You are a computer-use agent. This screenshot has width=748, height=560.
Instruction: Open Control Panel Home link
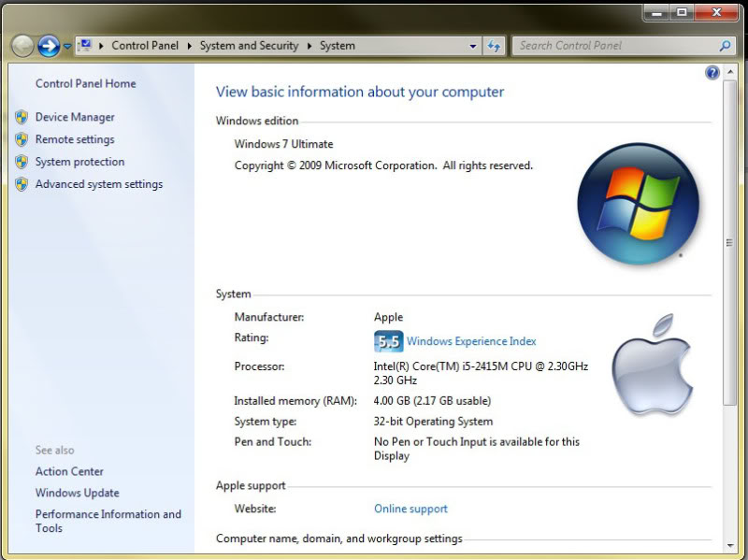pos(85,83)
